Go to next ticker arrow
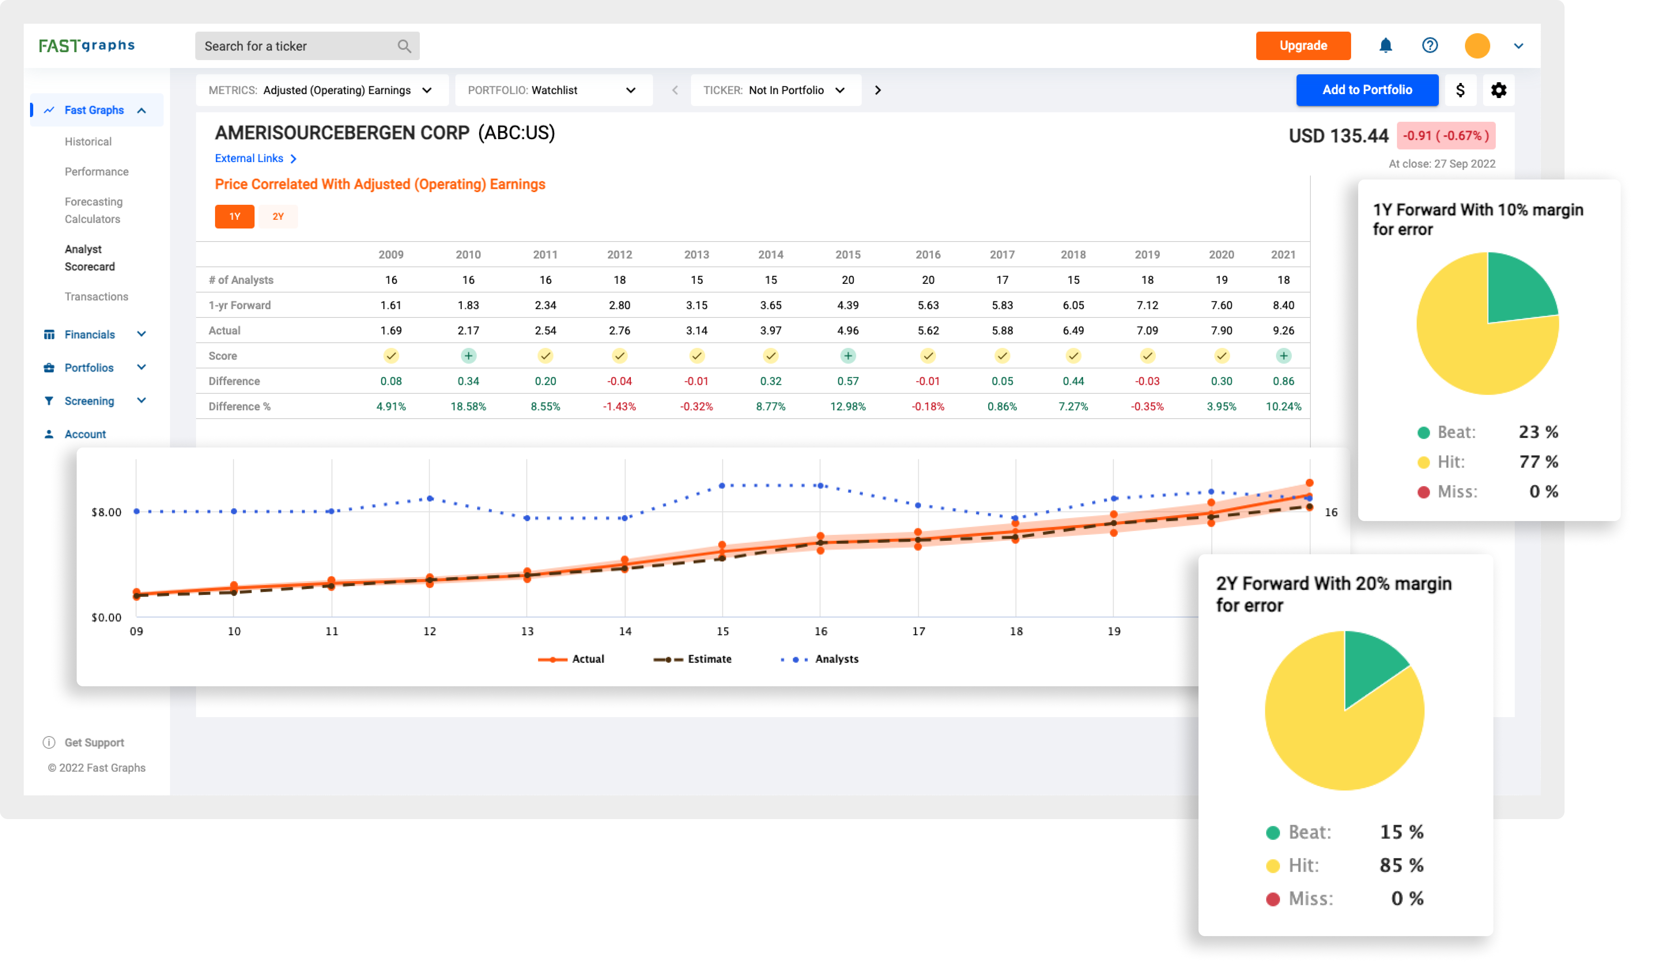This screenshot has height=963, width=1661. click(x=877, y=90)
